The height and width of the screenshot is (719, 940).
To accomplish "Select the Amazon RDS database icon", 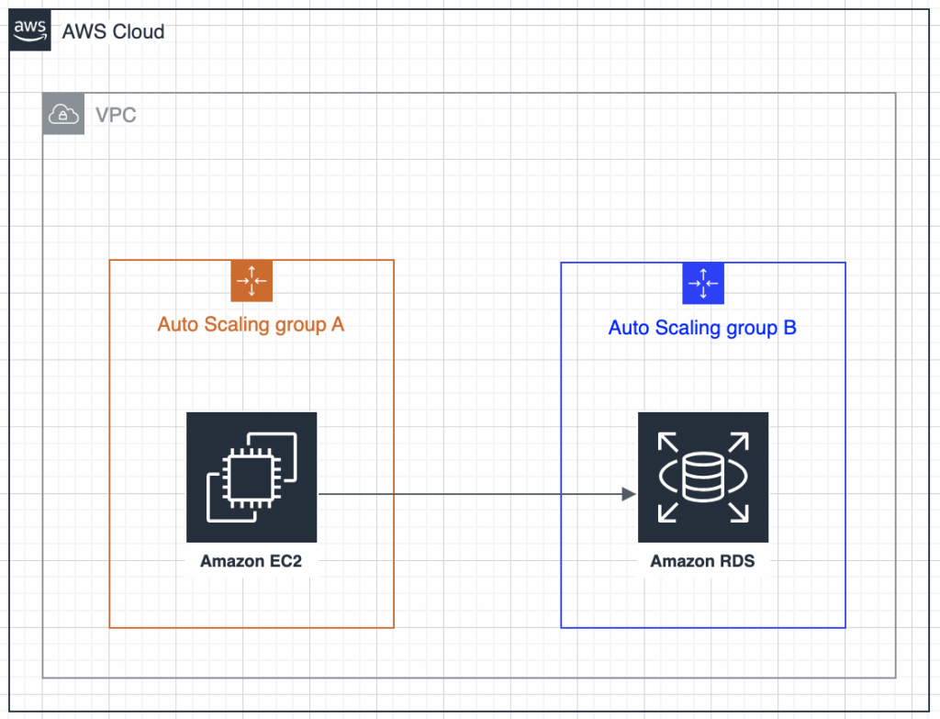I will (703, 477).
